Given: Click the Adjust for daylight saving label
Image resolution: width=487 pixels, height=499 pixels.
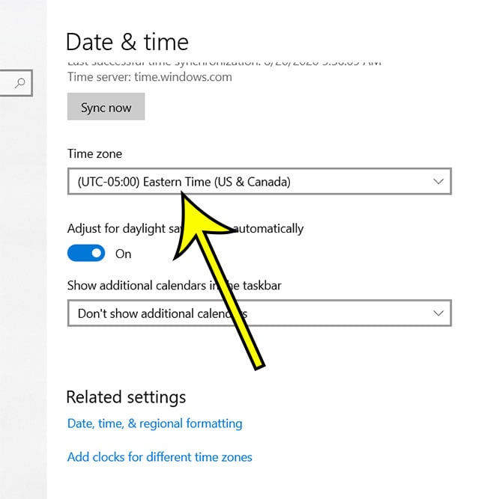Looking at the screenshot, I should click(x=120, y=228).
